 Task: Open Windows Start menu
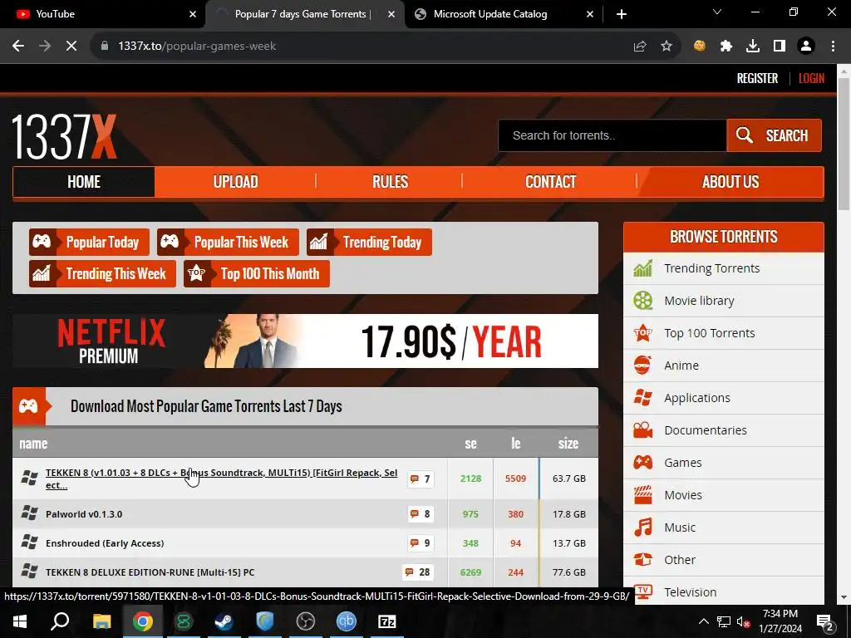click(20, 621)
